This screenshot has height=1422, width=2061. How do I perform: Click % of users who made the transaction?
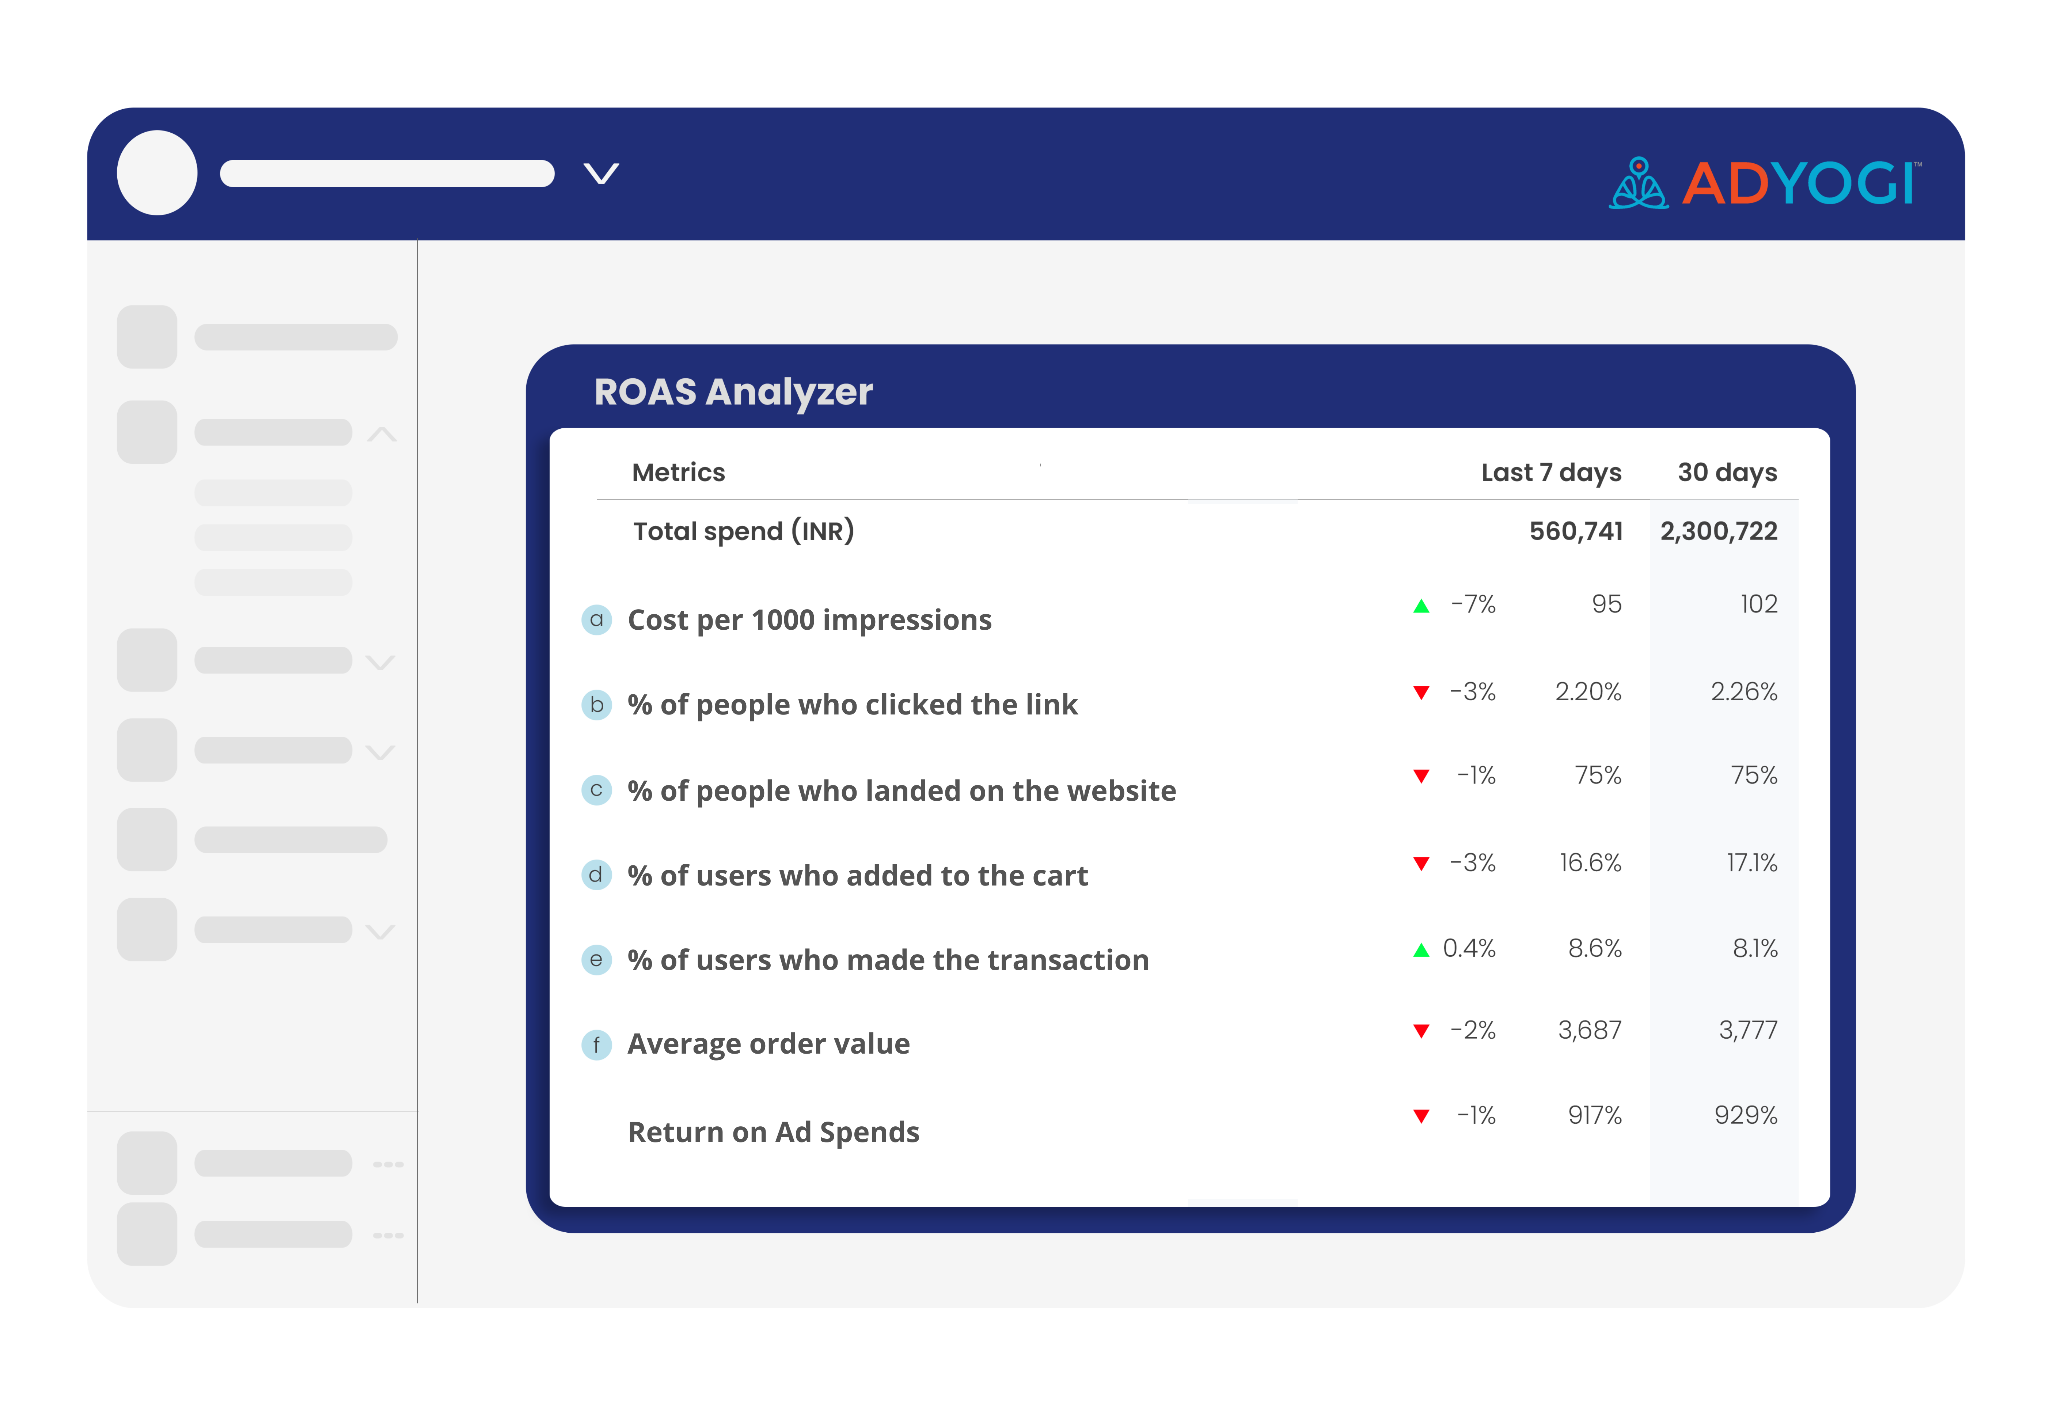[888, 960]
